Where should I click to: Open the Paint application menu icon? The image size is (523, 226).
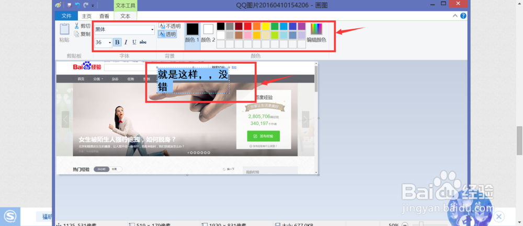(x=58, y=5)
